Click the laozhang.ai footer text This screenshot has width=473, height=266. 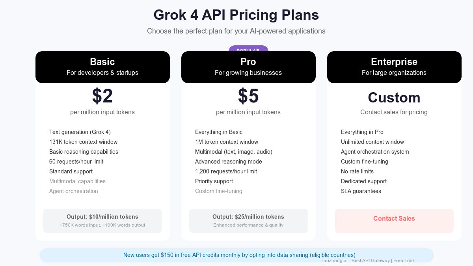(368, 260)
